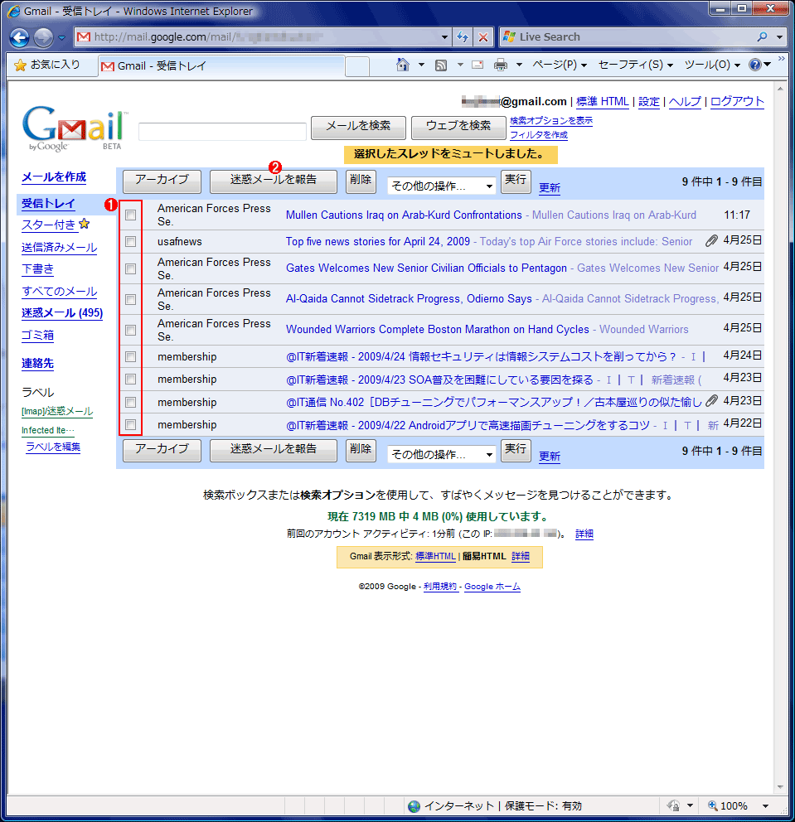Tick the @IT新着速報 2009/4/23 SOA email checkbox
795x822 pixels.
pyautogui.click(x=131, y=379)
